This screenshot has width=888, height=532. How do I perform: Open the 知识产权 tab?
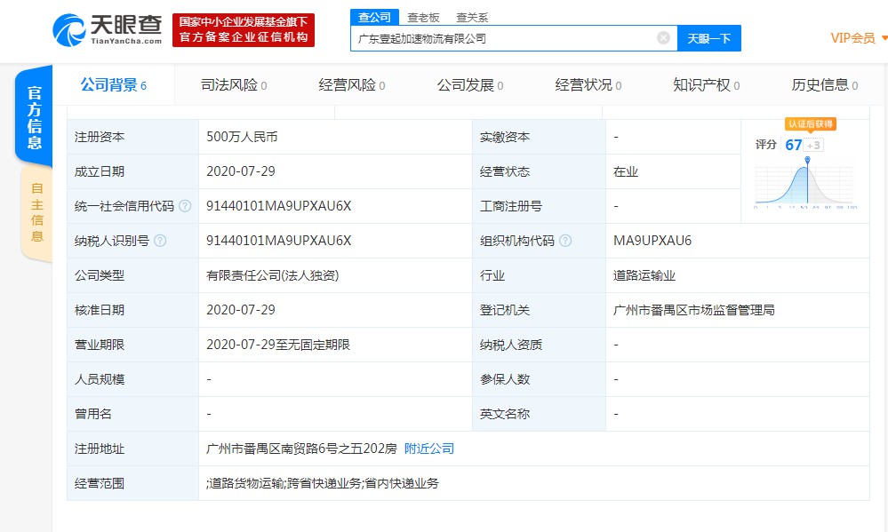click(x=706, y=85)
